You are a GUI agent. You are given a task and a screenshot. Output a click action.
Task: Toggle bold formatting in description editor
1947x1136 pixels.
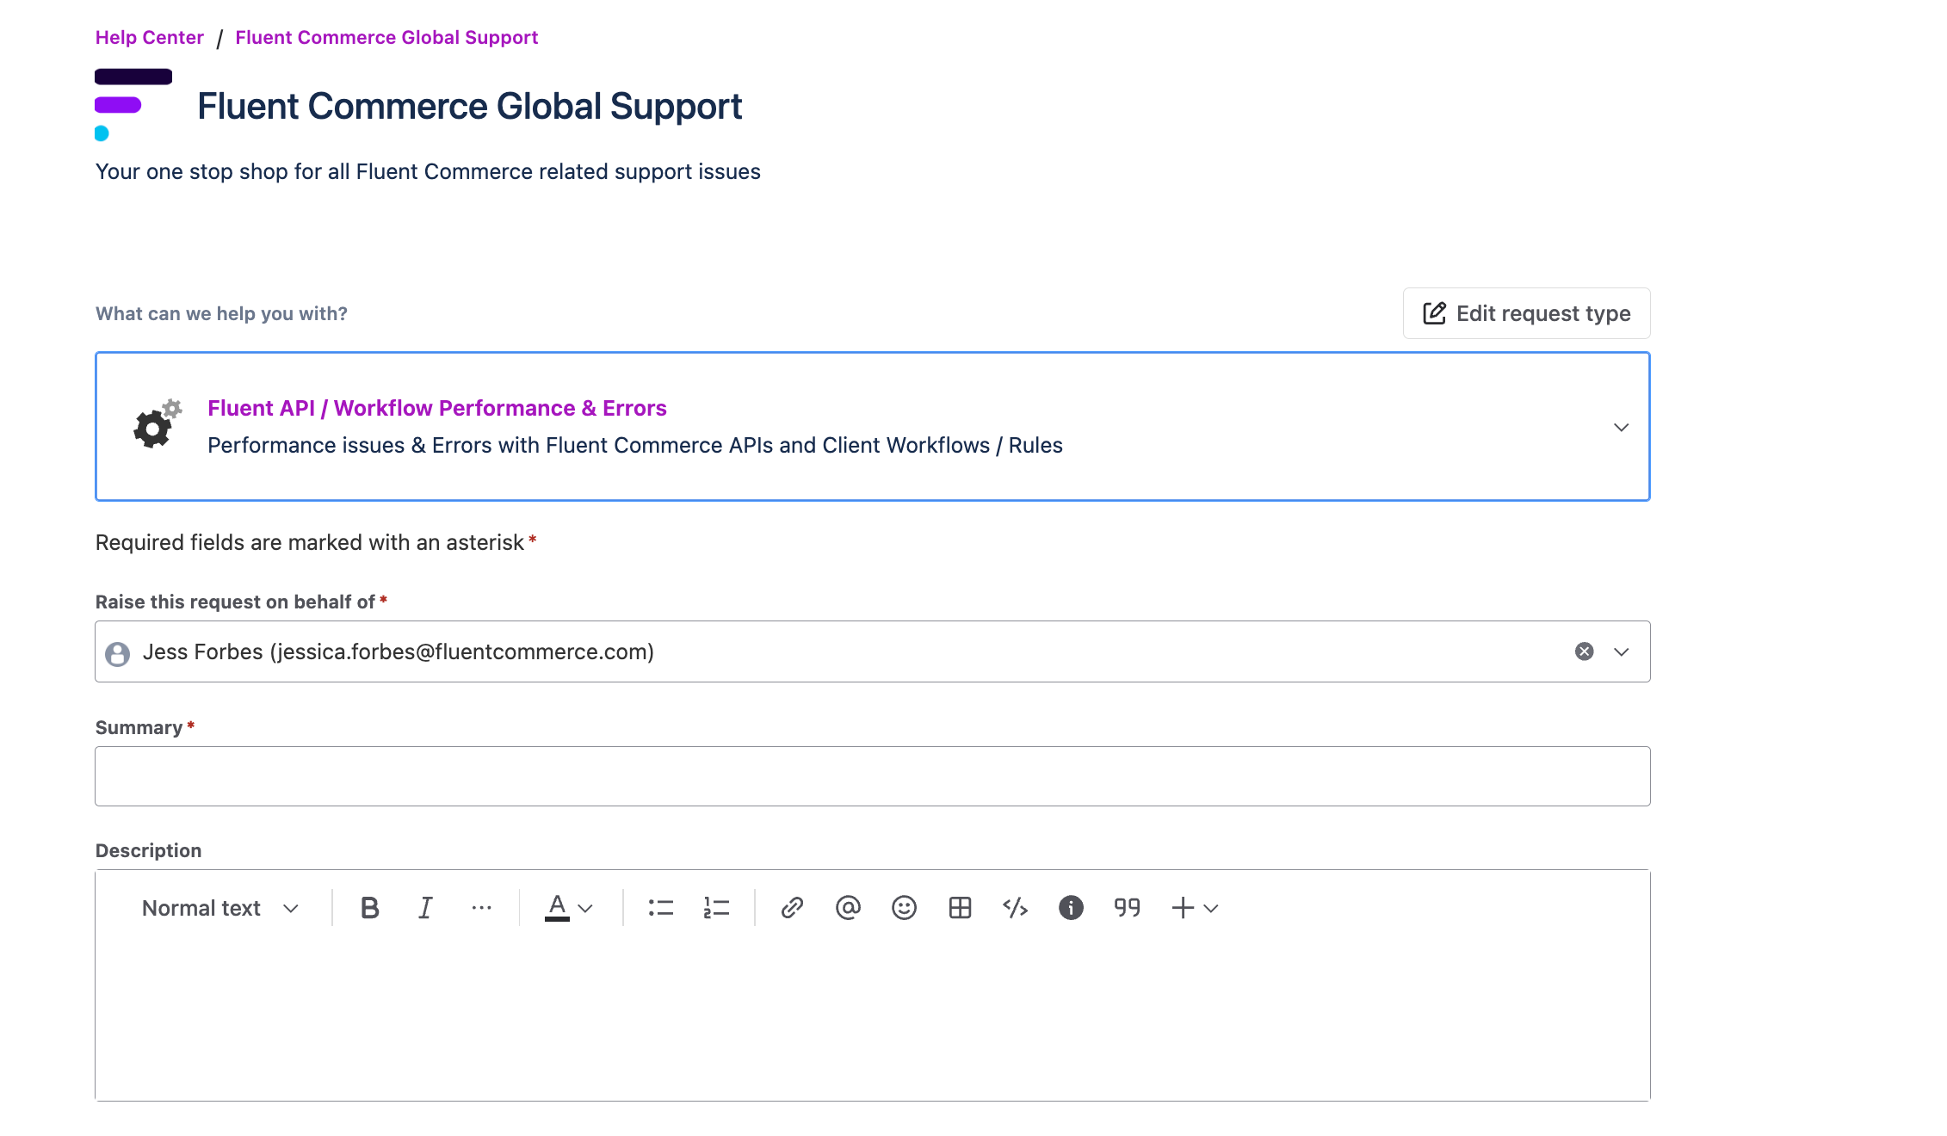point(369,908)
